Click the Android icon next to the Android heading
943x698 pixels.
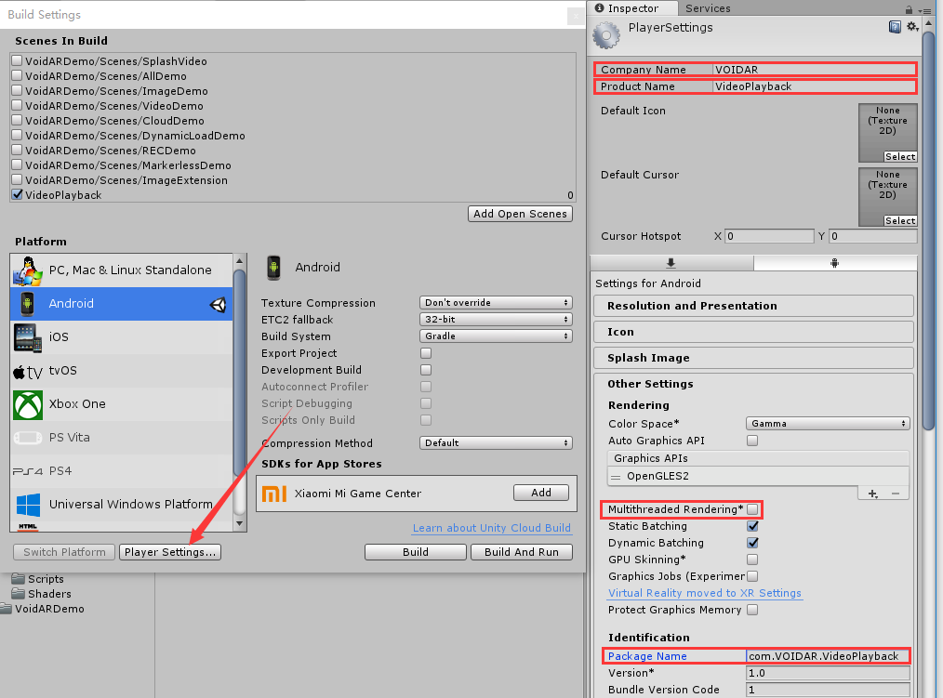coord(273,268)
